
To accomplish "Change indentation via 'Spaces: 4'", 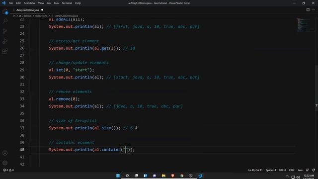I will point(271,170).
